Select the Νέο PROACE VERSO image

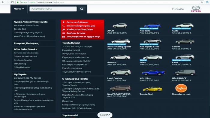[120, 88]
